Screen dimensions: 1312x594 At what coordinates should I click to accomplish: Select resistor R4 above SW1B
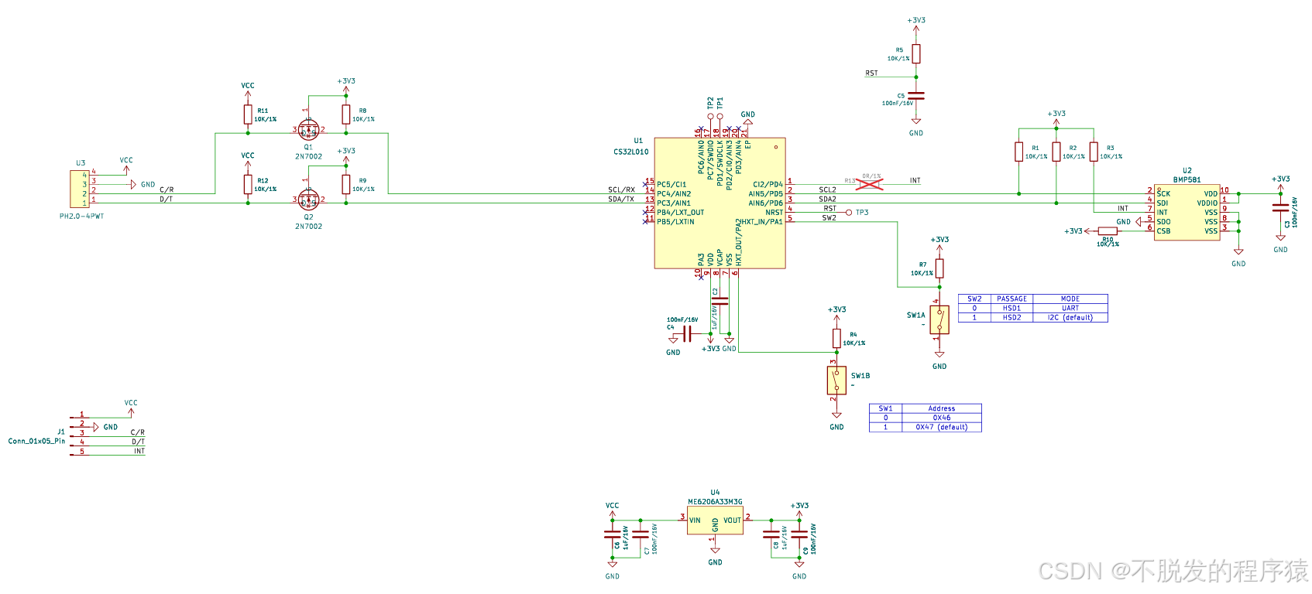click(836, 338)
